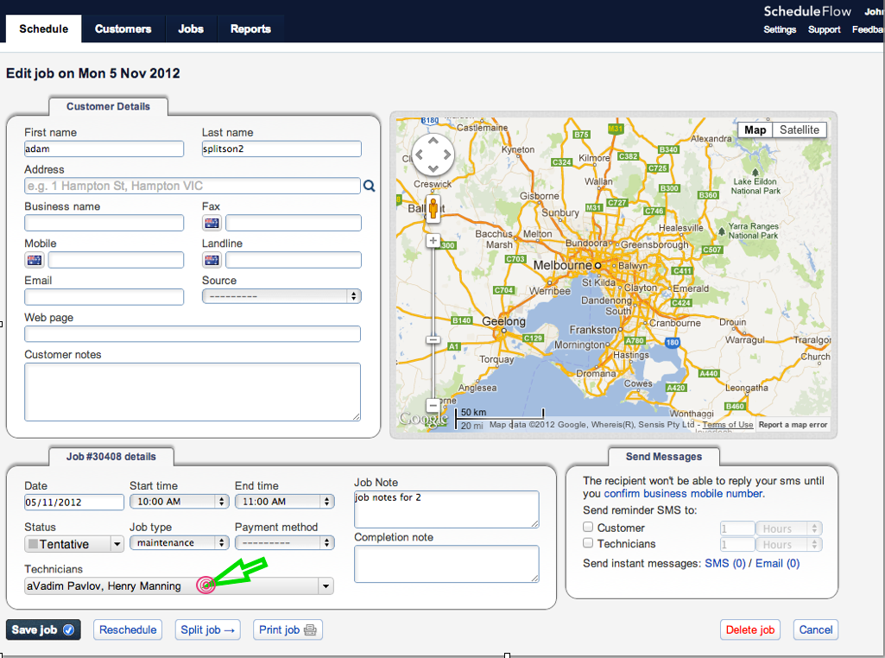885x658 pixels.
Task: Click the First name field
Action: coord(104,149)
